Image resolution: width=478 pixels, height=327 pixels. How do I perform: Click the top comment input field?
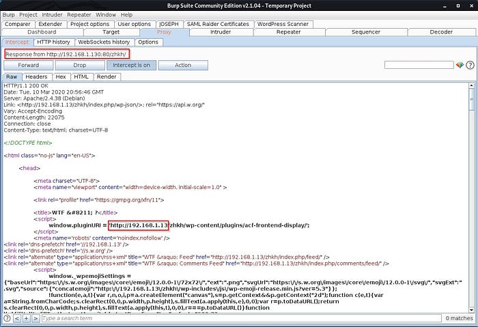(419, 65)
